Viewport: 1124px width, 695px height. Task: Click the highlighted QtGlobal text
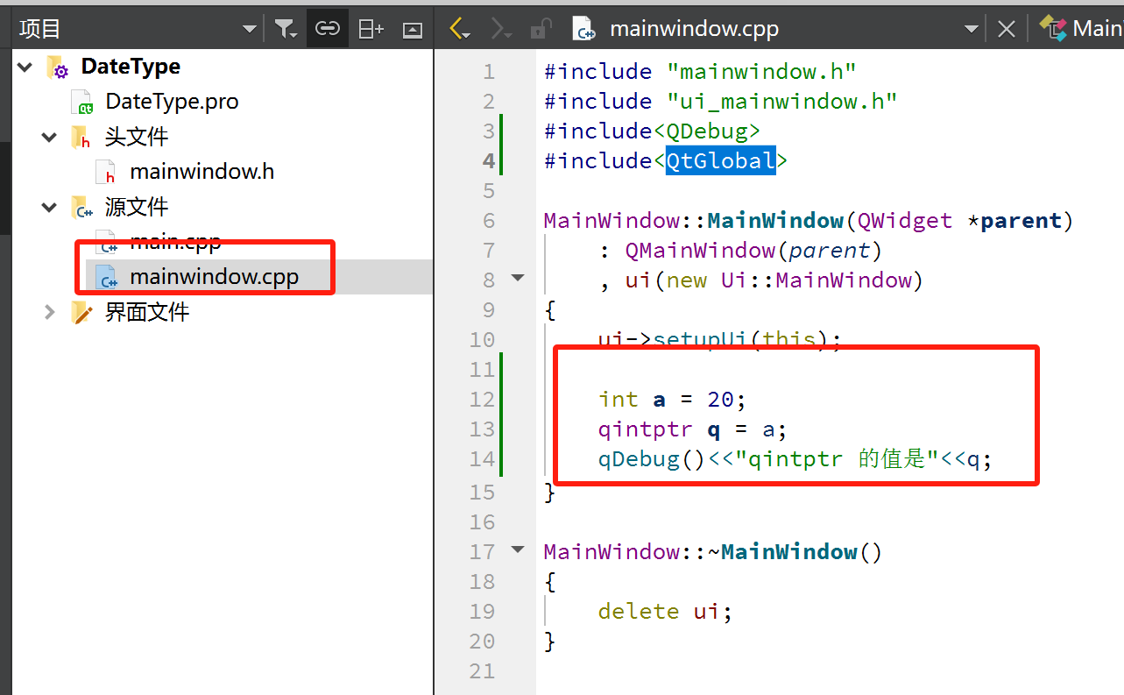720,161
